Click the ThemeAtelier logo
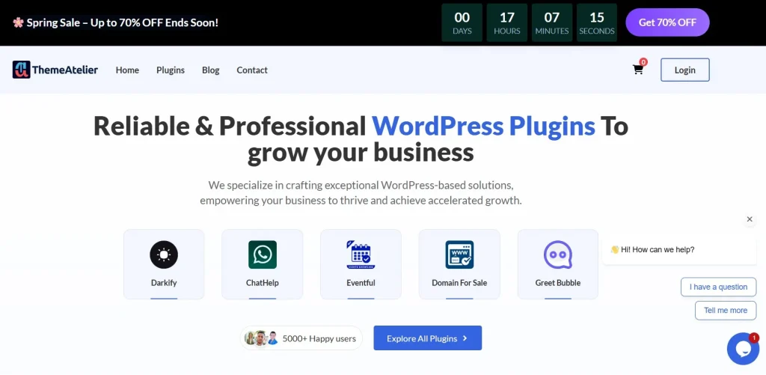This screenshot has height=375, width=766. (55, 70)
